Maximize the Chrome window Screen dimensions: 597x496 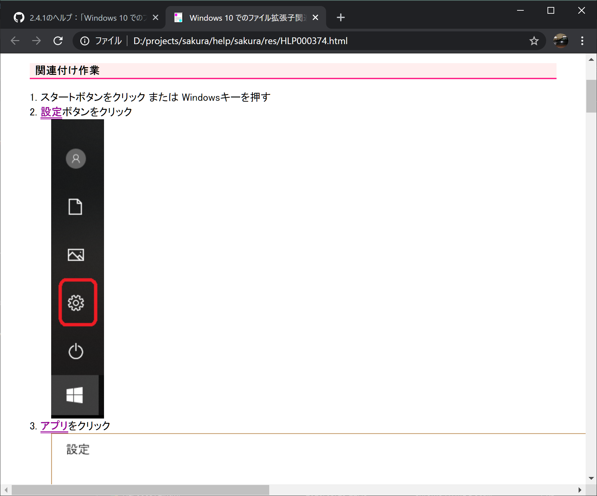551,10
